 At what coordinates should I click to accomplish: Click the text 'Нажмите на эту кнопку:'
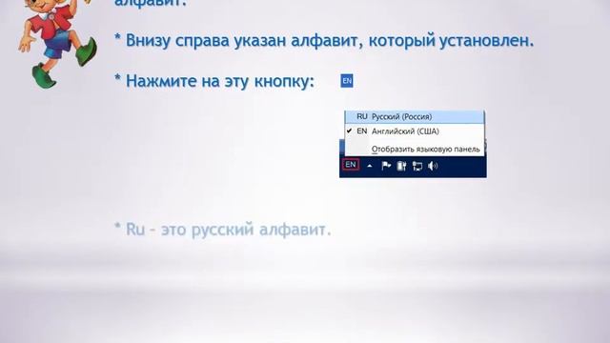click(x=220, y=81)
